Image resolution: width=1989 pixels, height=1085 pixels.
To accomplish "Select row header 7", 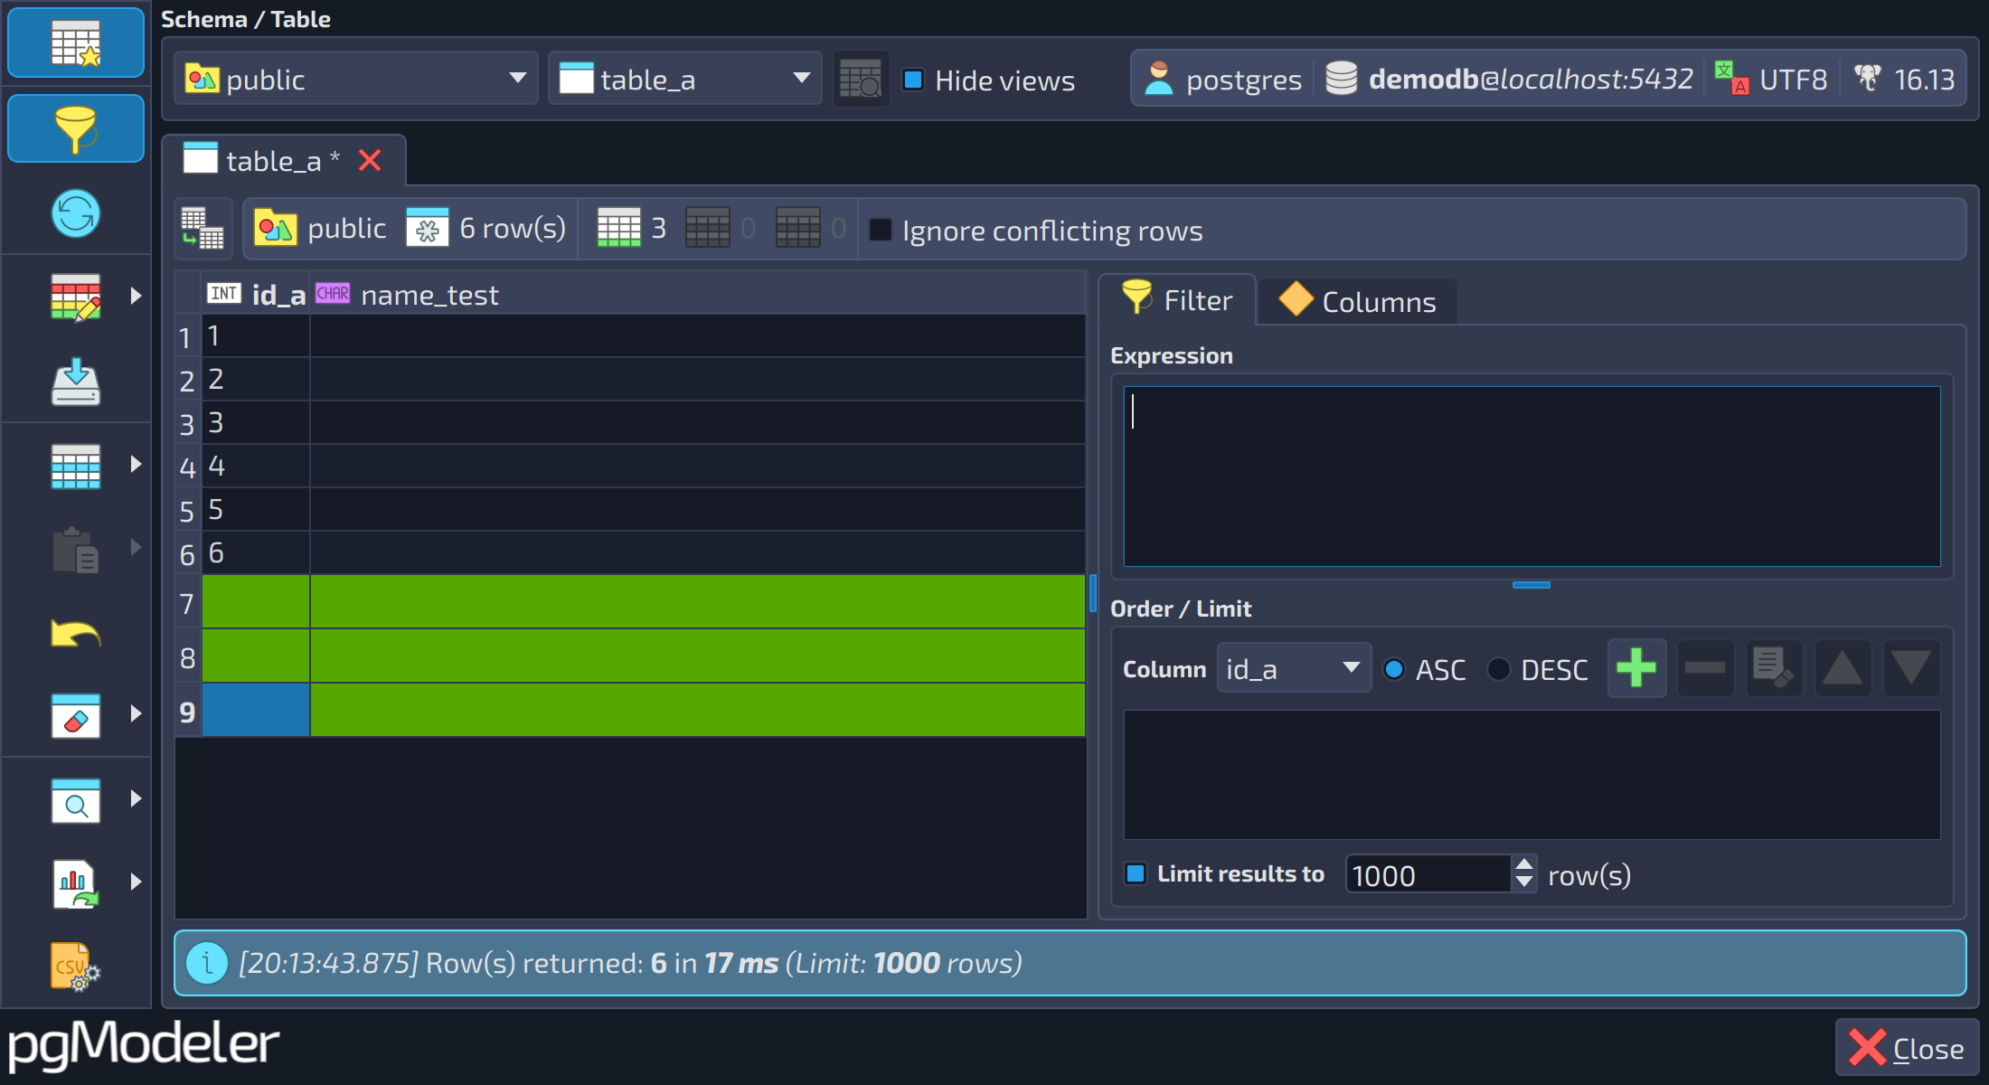I will point(188,603).
